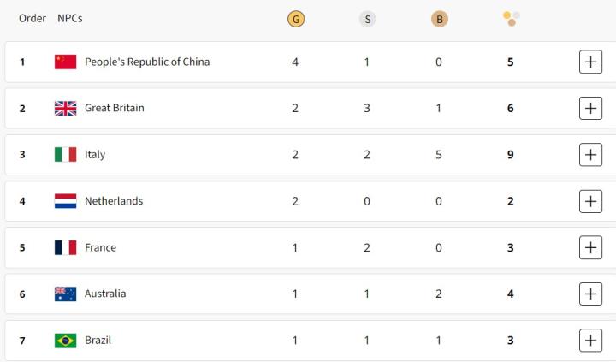Viewport: 616px width, 362px height.
Task: Click the silver medal column icon
Action: 367,19
